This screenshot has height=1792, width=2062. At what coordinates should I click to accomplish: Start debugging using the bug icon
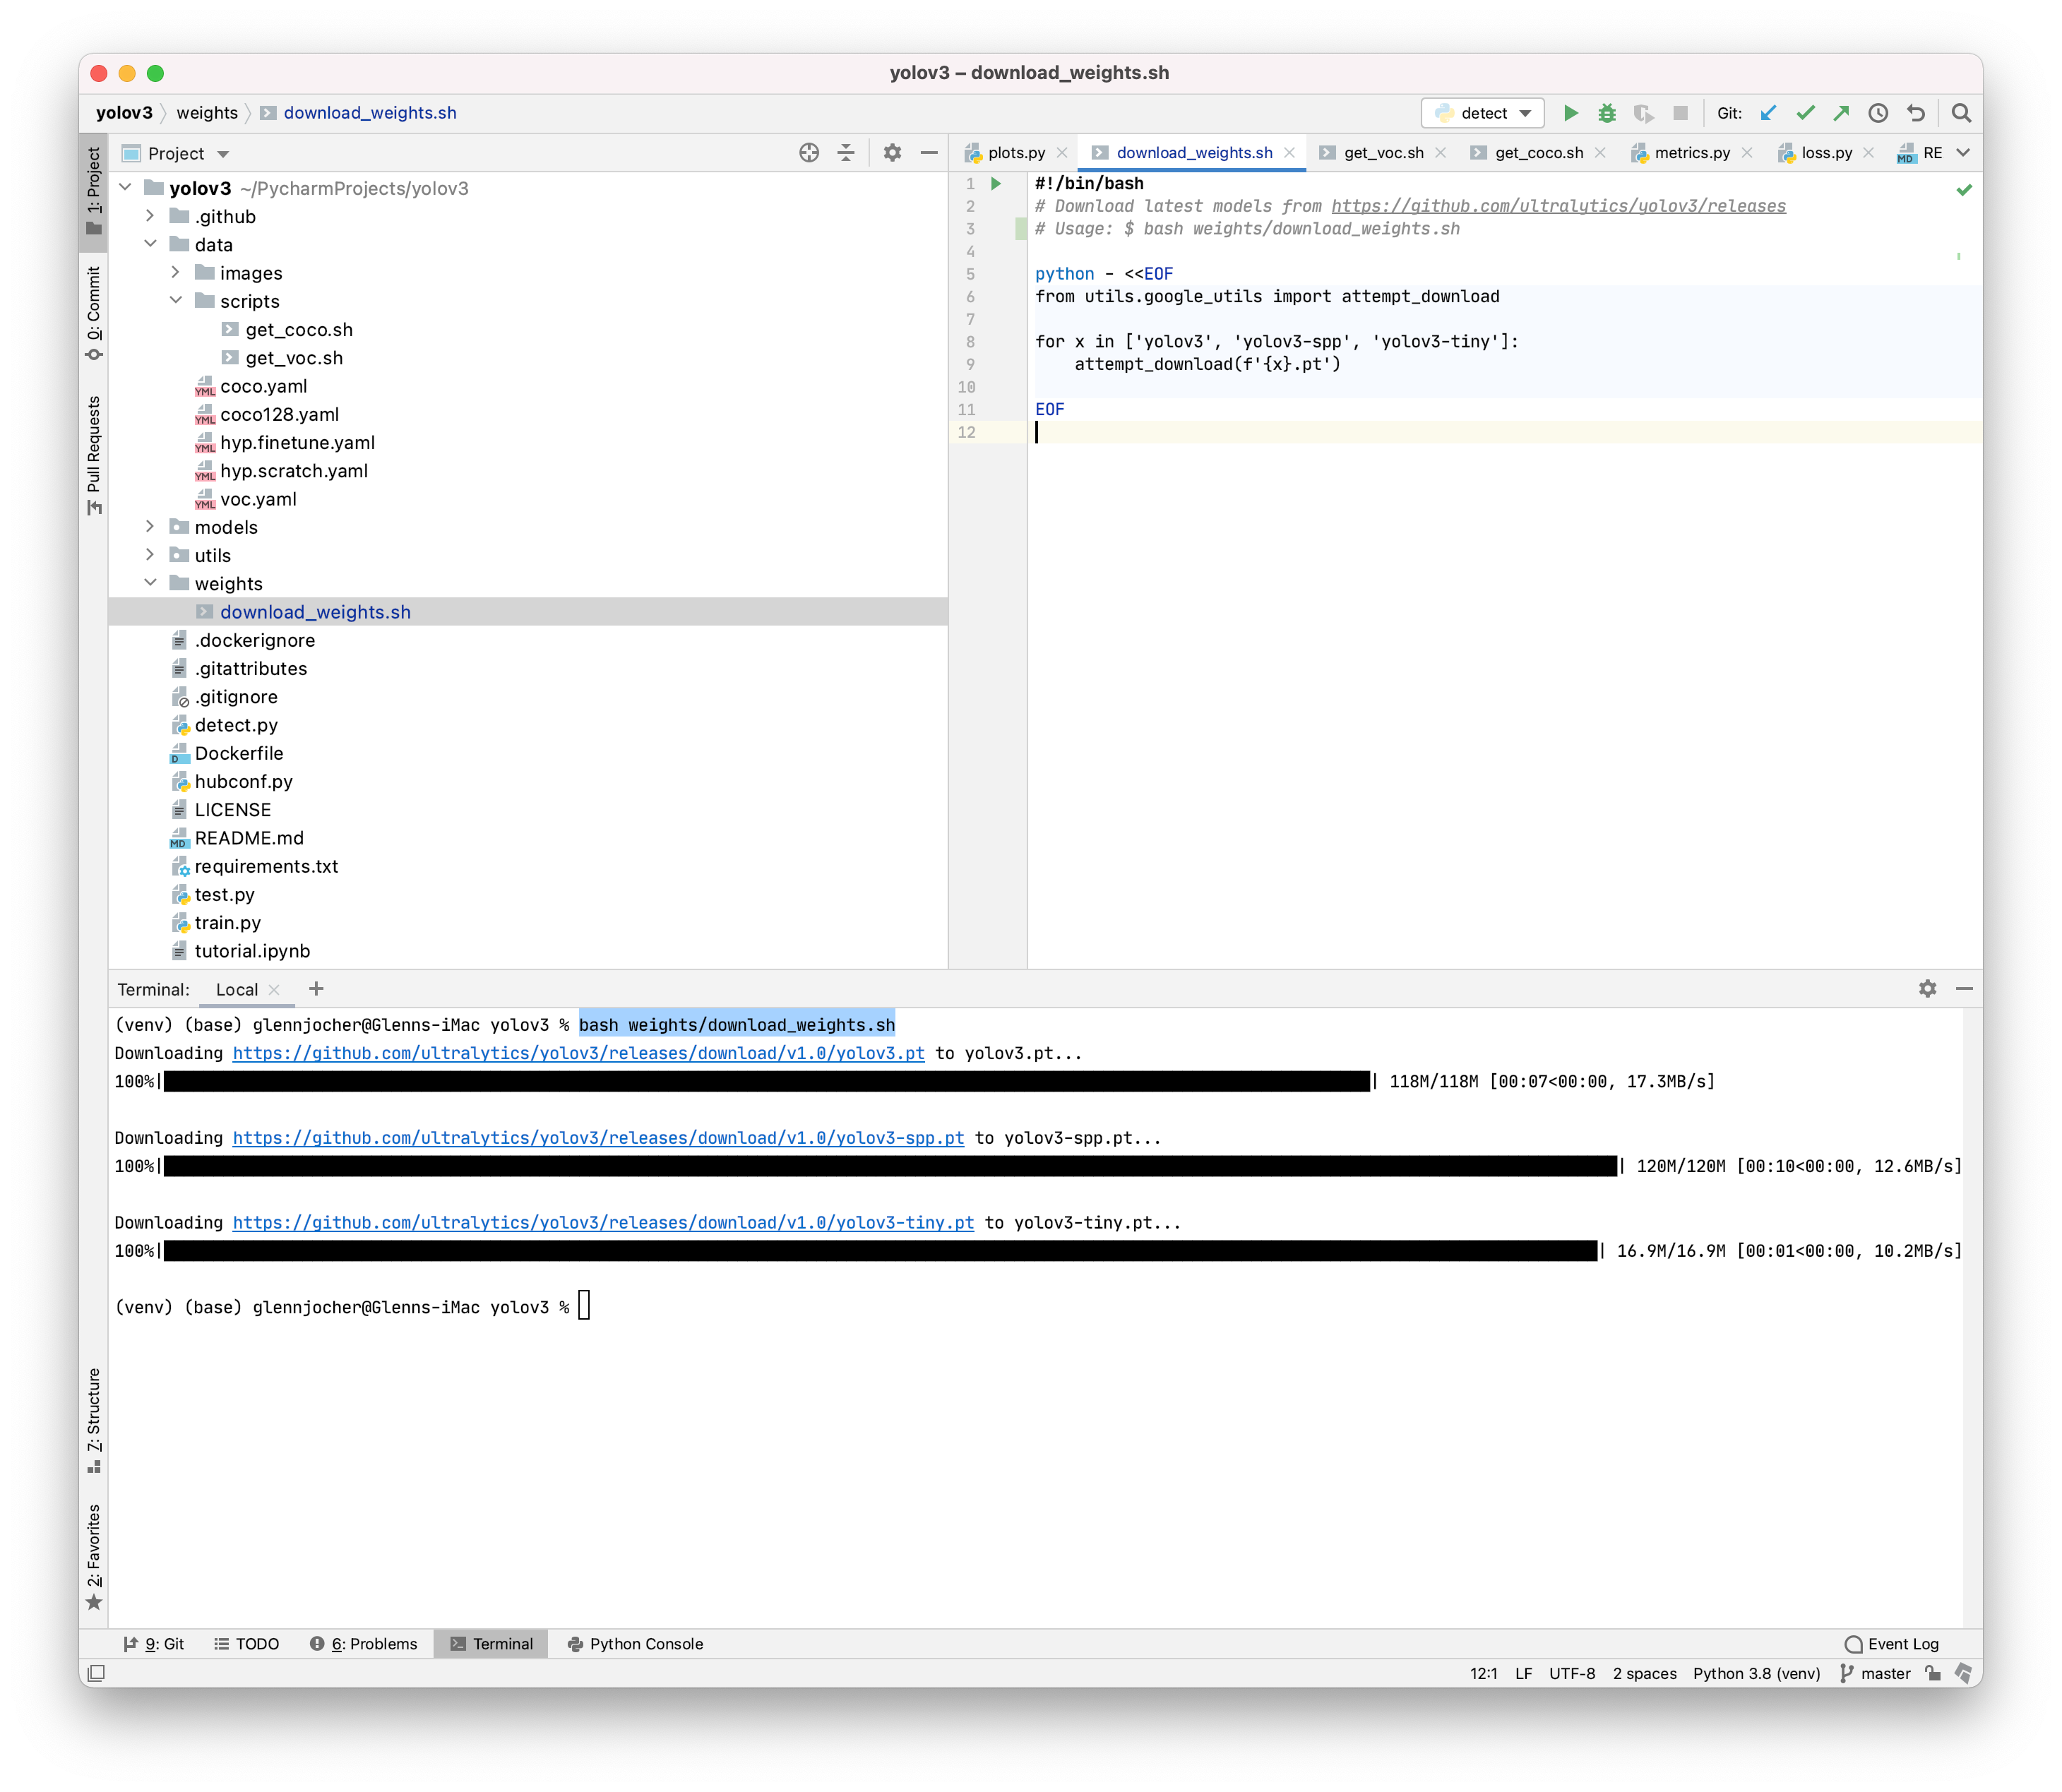[x=1607, y=113]
